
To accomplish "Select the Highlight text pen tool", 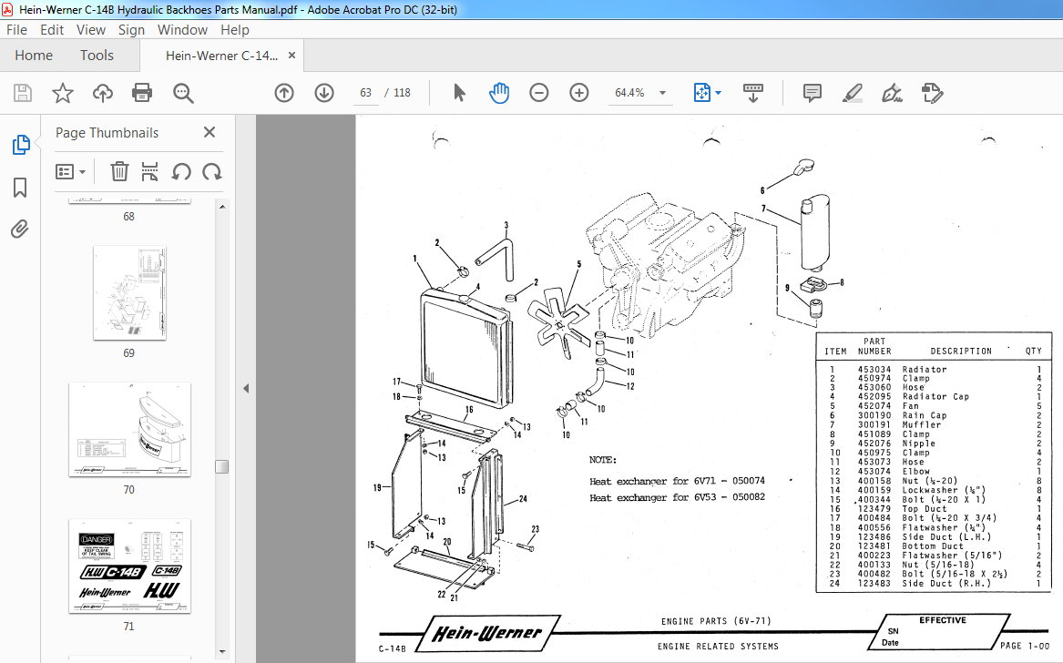I will [853, 93].
